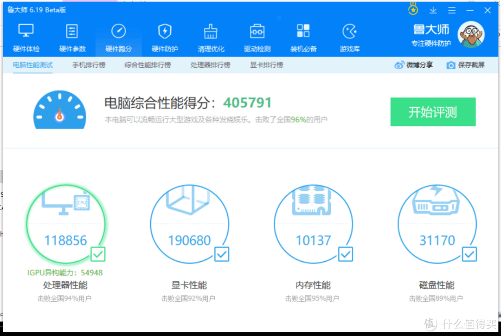Switch to 处理器排行榜 tab
Screen dimensions: 501x336
click(210, 65)
